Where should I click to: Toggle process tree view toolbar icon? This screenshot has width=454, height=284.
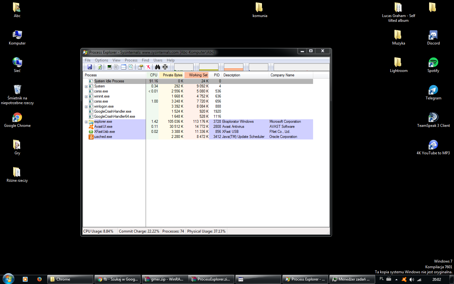point(116,67)
